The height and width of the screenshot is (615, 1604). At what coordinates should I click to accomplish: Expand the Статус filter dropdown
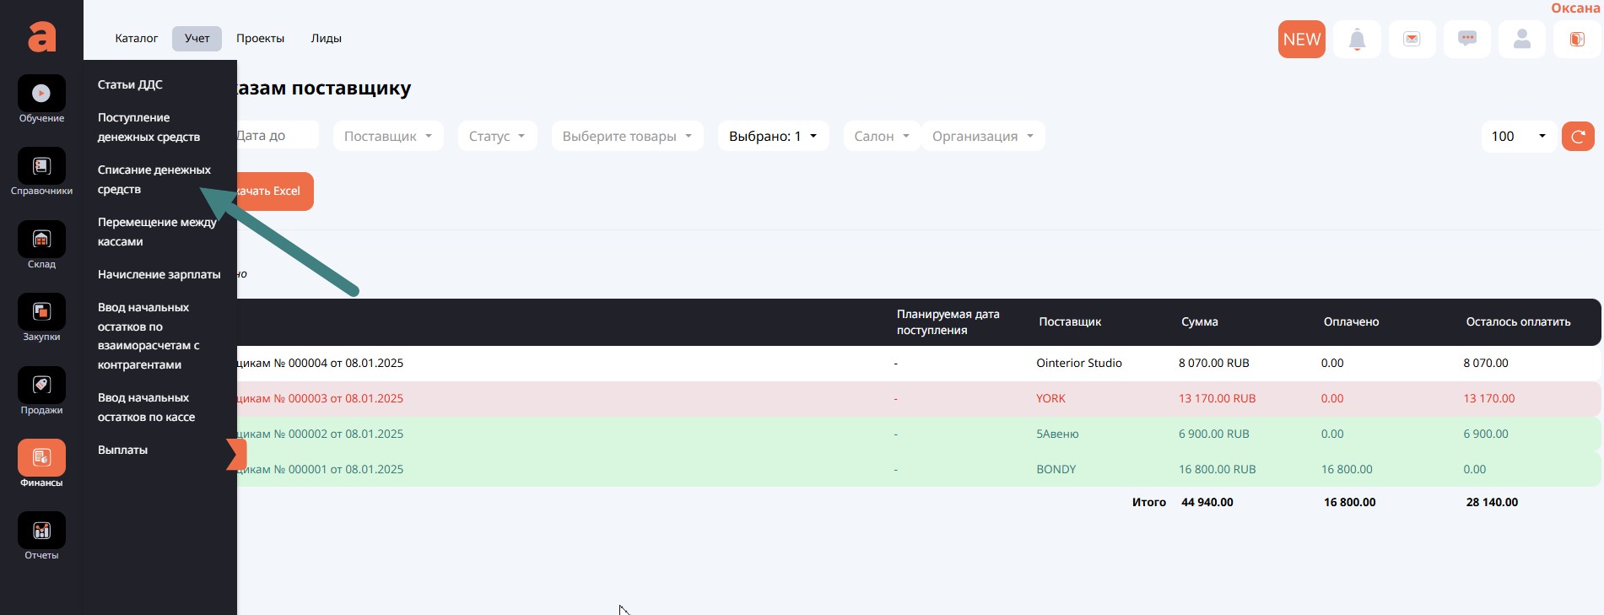click(497, 137)
